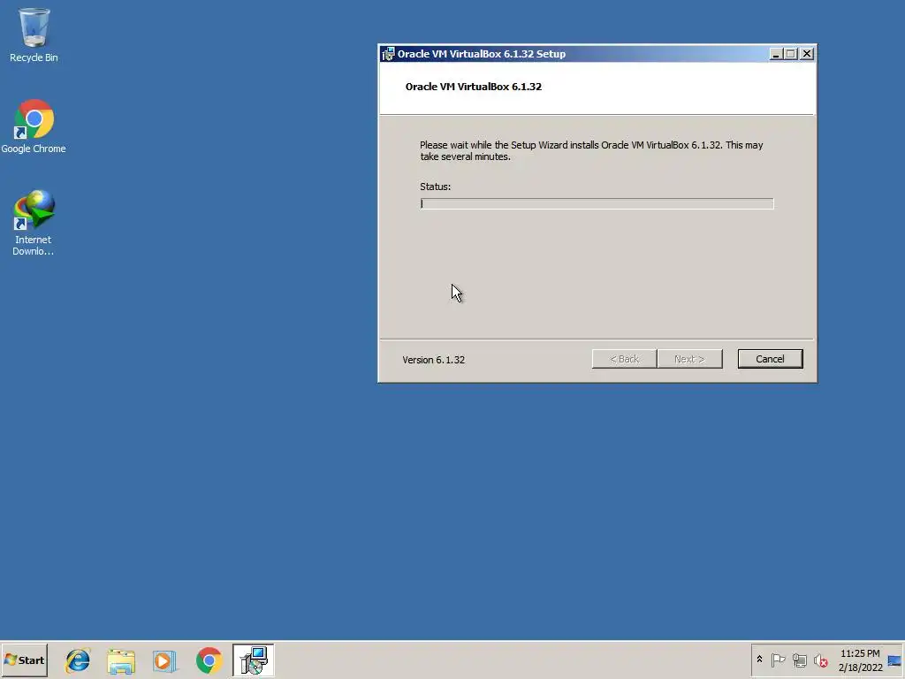Cancel the VirtualBox installation
The width and height of the screenshot is (905, 679).
[x=770, y=359]
